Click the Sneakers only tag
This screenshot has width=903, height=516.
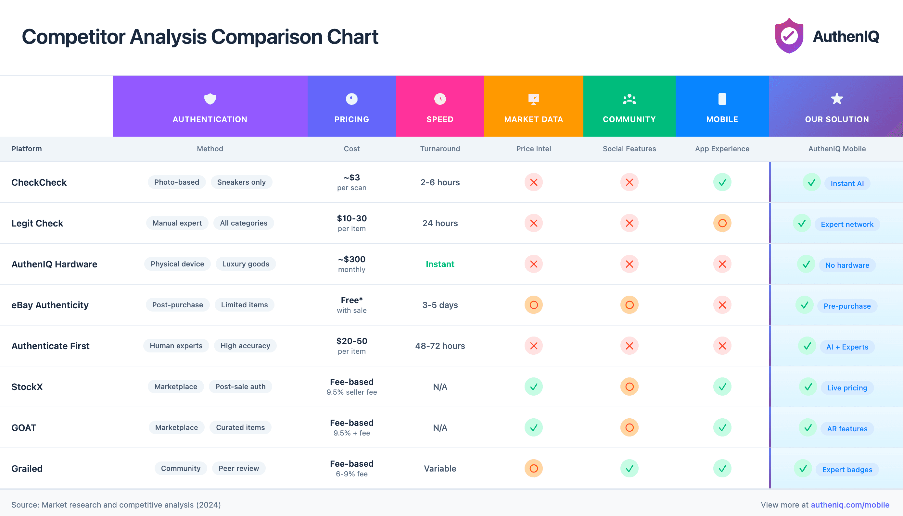[241, 182]
